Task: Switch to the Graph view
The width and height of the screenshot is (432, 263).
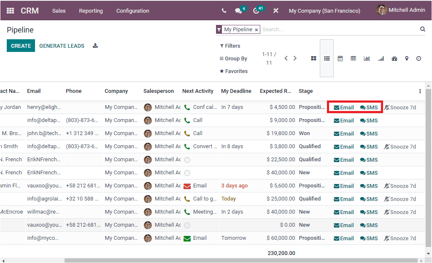Action: click(x=367, y=58)
